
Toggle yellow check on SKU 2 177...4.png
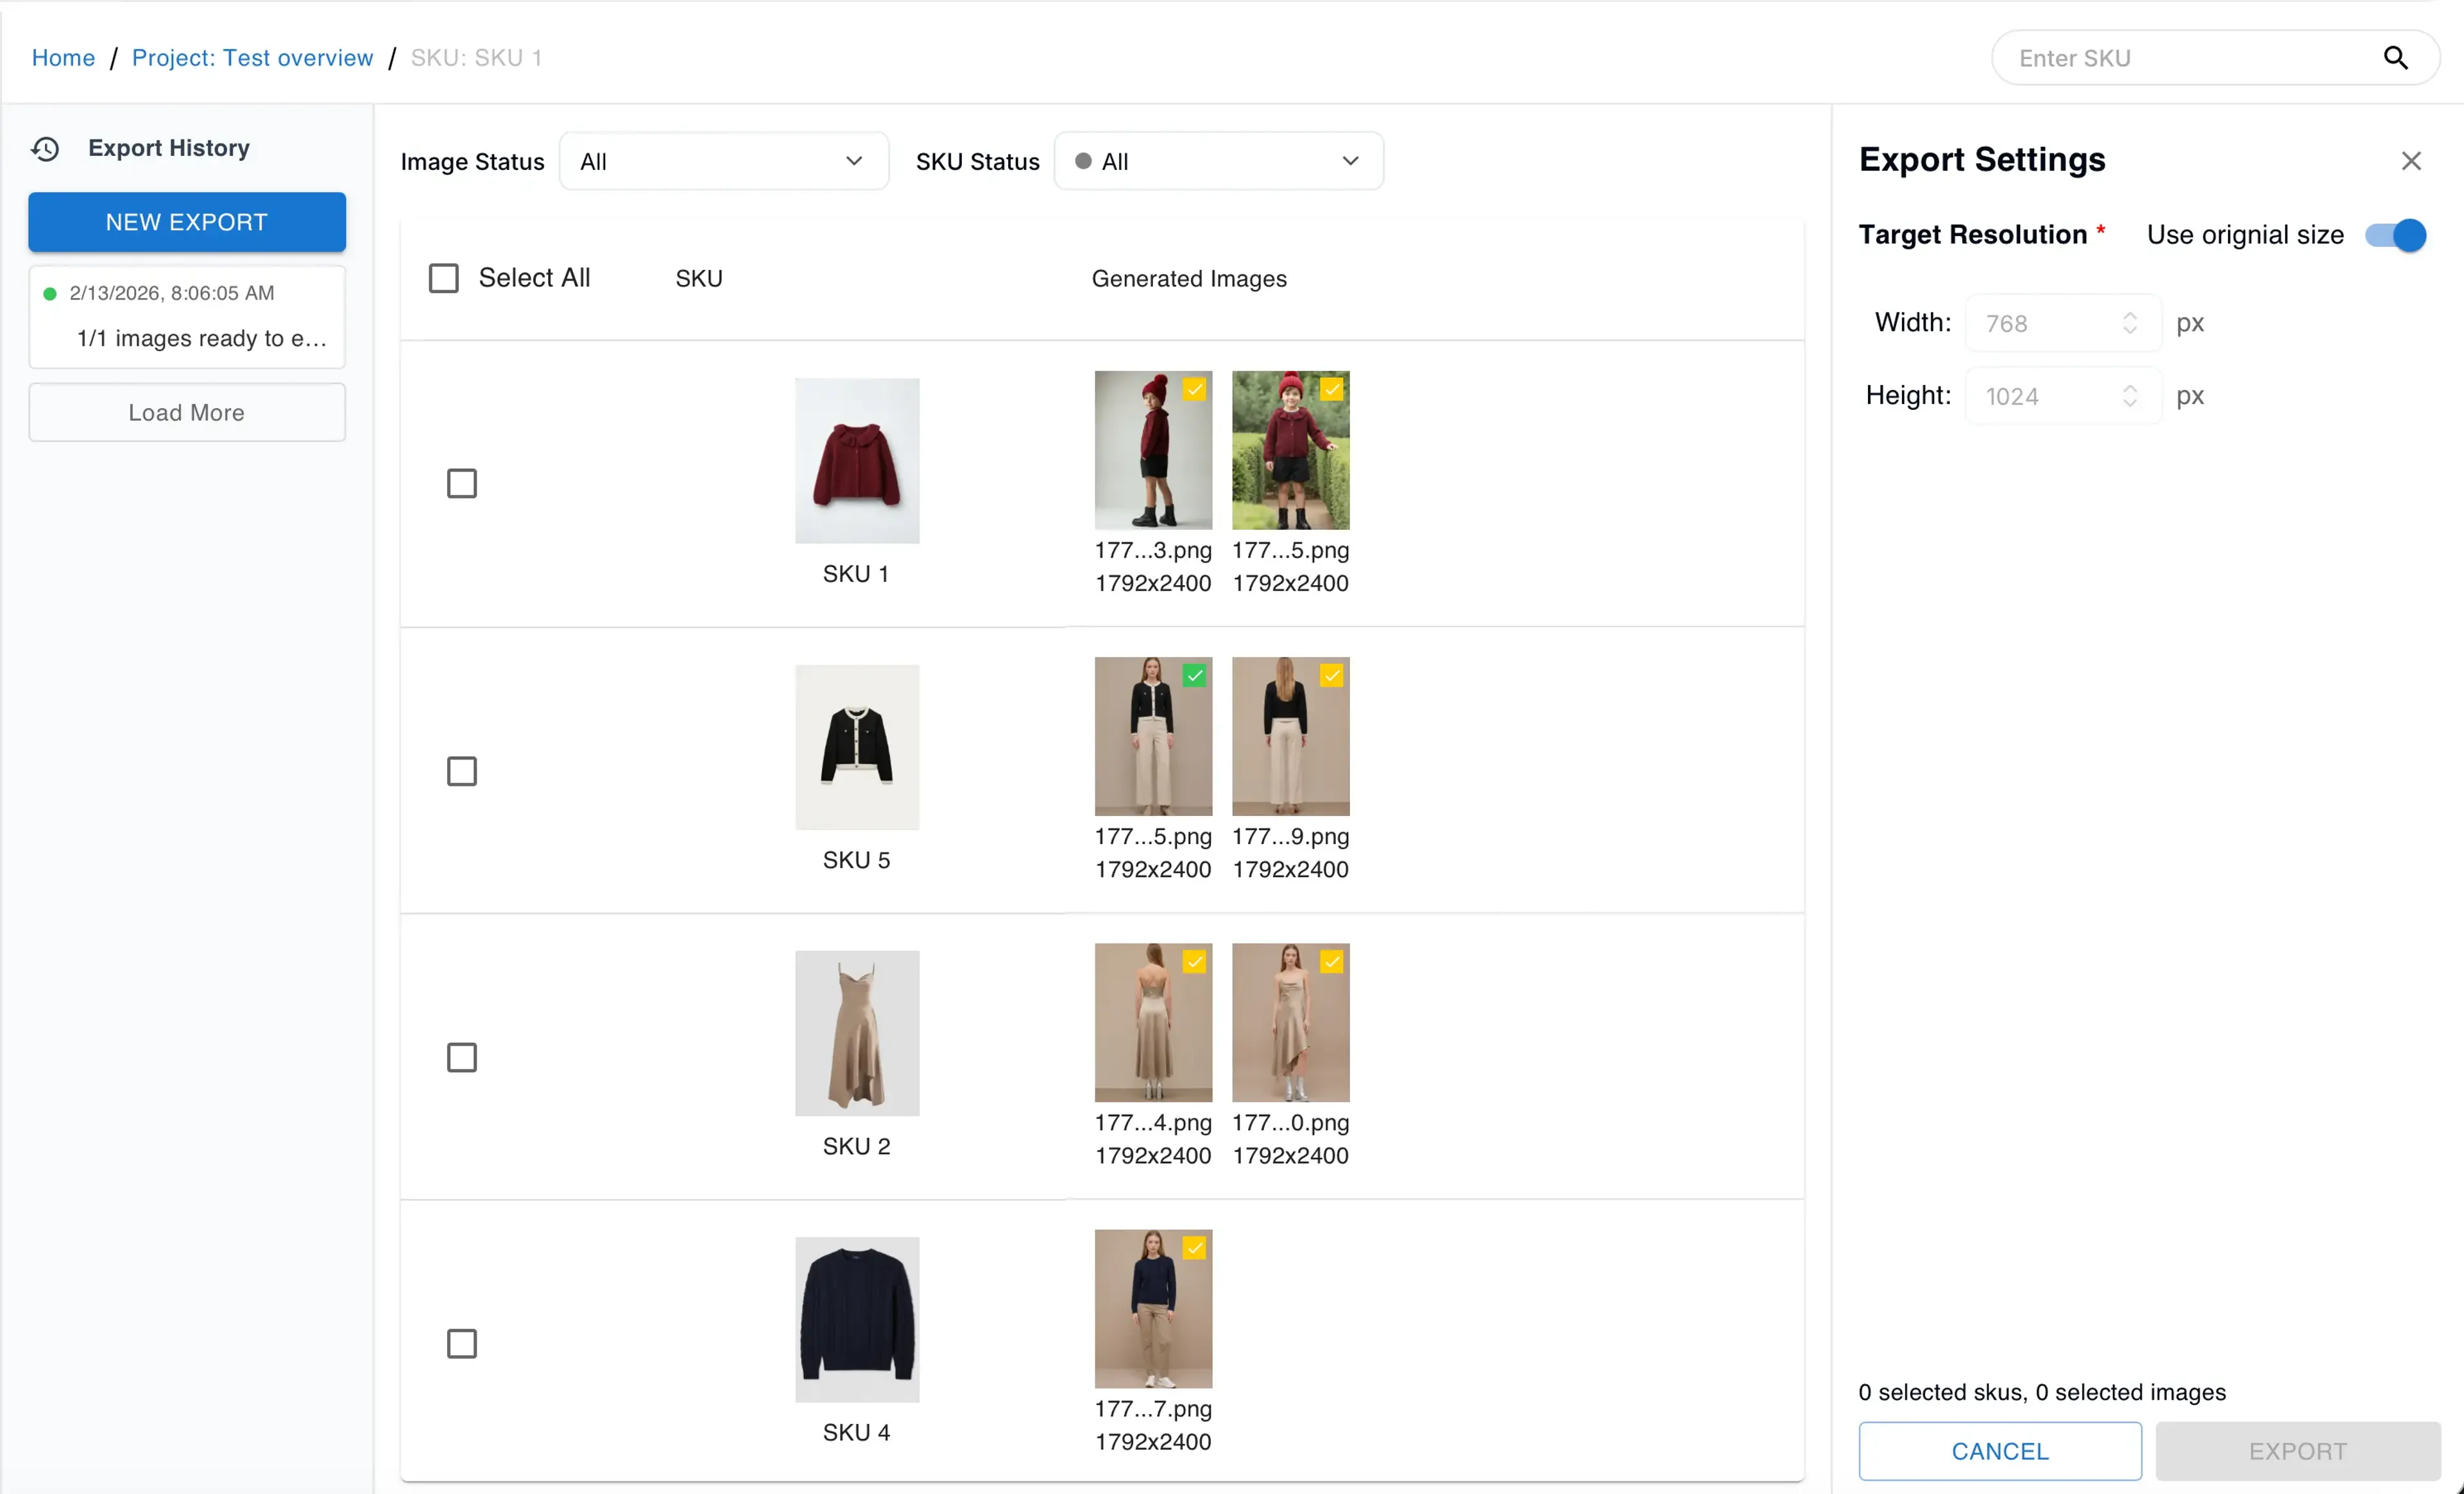click(x=1195, y=962)
